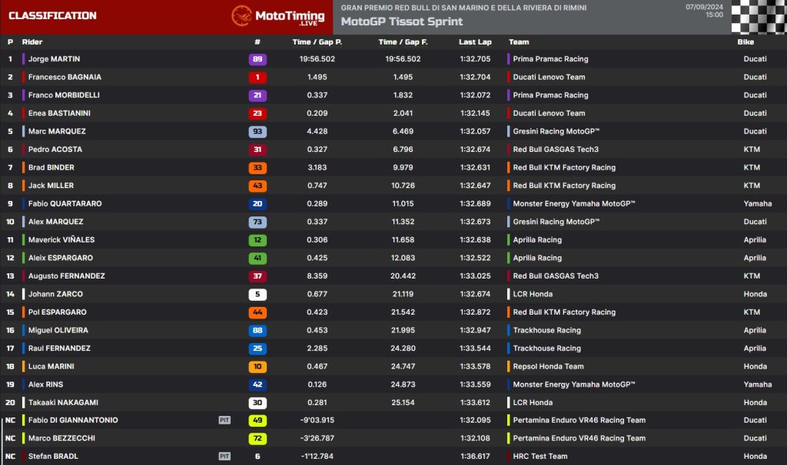Click Luca Marini's number 10 badge

(x=257, y=366)
